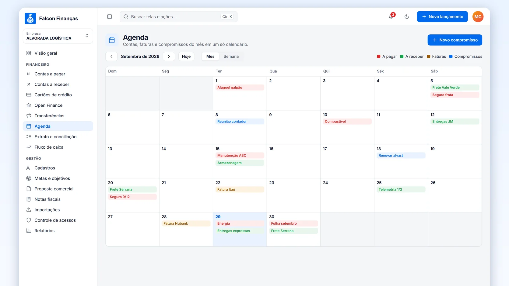Open Proposta comercial
509x286 pixels.
pyautogui.click(x=58, y=189)
